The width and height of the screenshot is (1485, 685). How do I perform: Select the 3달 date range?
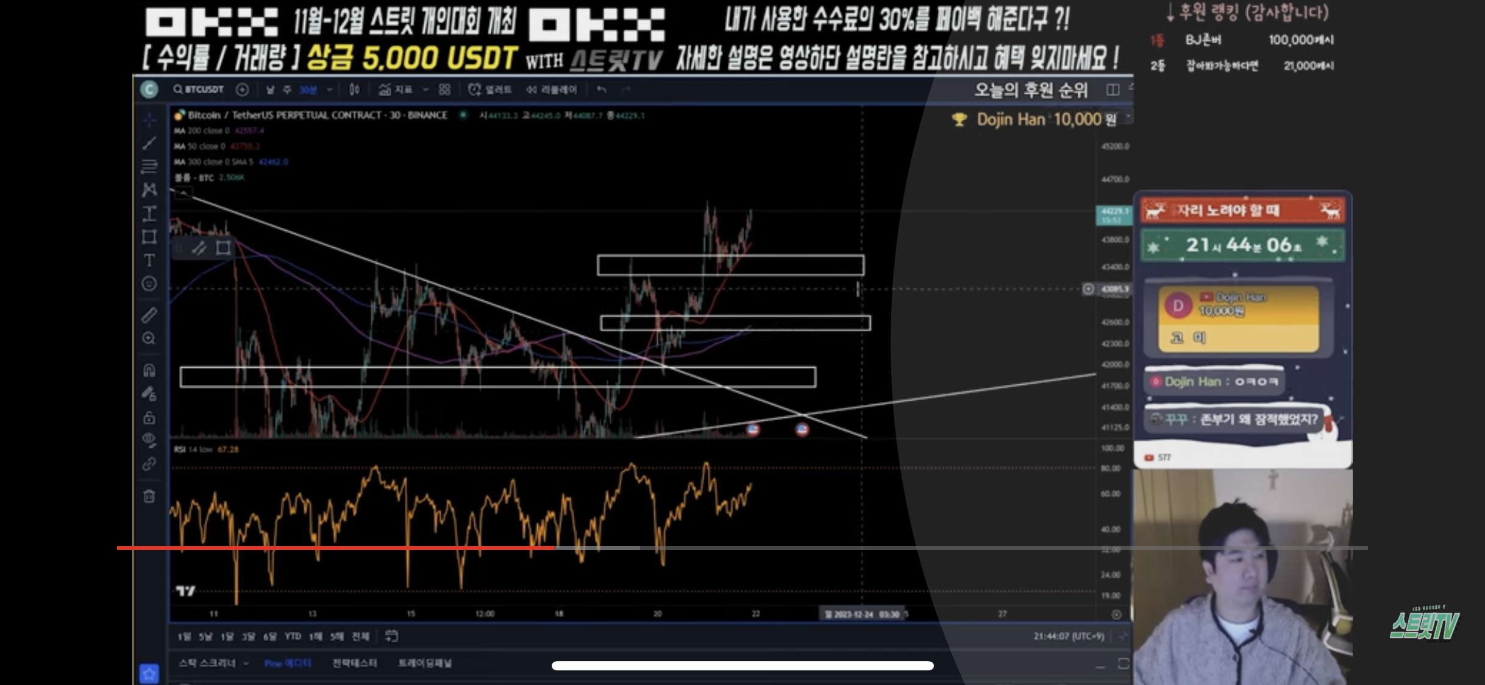coord(248,636)
